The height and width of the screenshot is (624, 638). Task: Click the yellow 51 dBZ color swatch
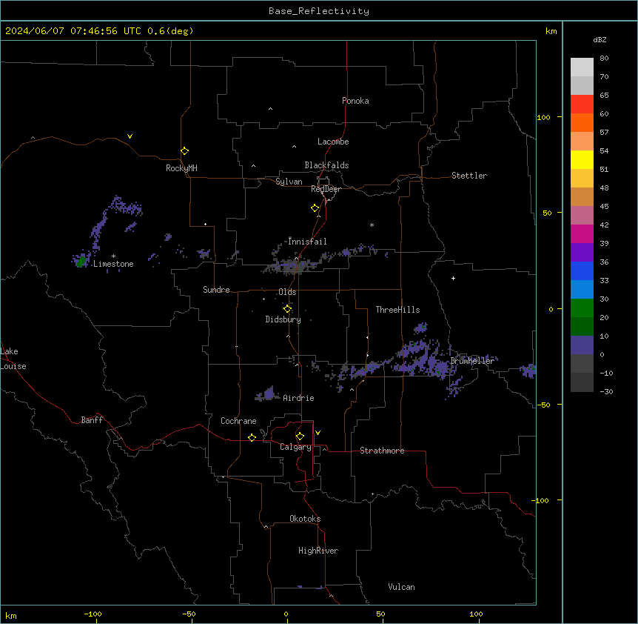[x=582, y=159]
